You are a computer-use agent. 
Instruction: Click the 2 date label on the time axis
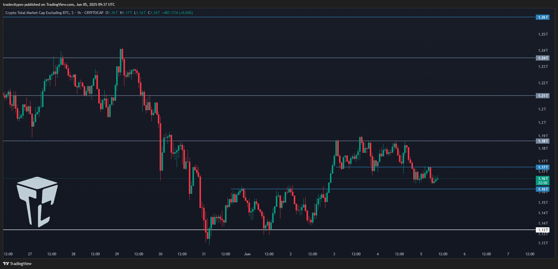pyautogui.click(x=291, y=254)
